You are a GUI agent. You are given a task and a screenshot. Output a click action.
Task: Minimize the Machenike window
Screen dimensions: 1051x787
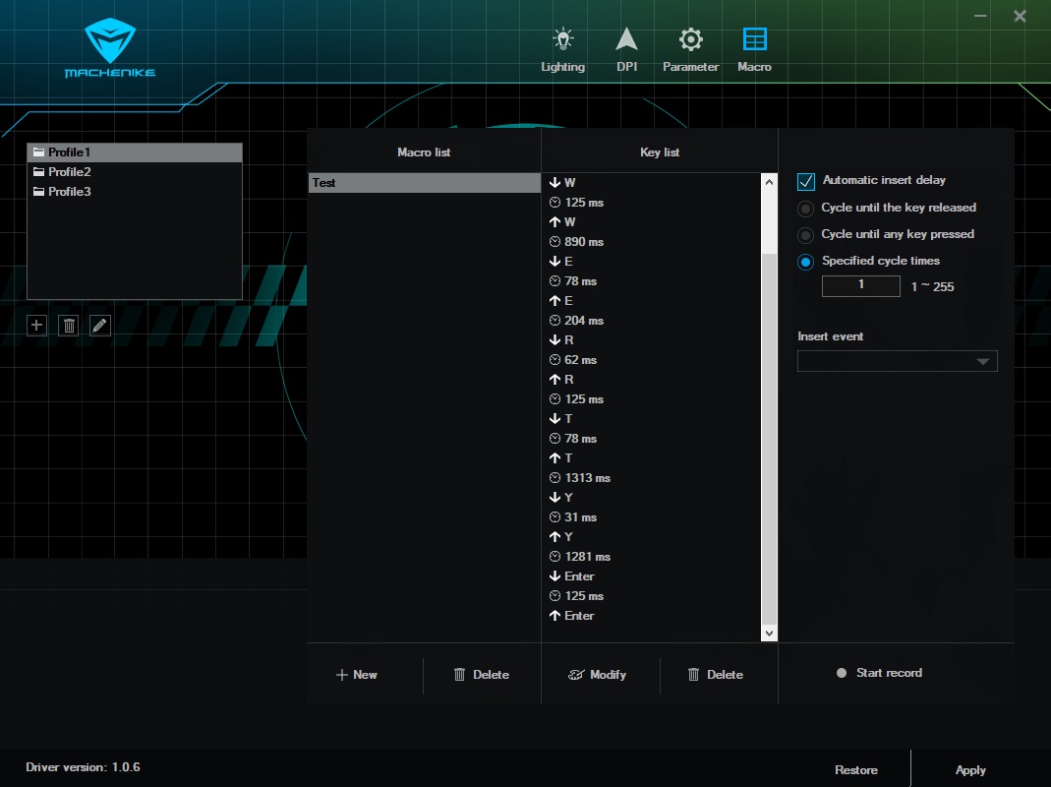coord(980,16)
